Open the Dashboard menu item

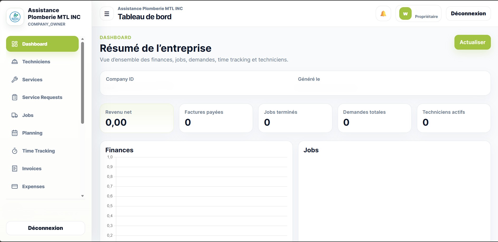click(x=42, y=44)
